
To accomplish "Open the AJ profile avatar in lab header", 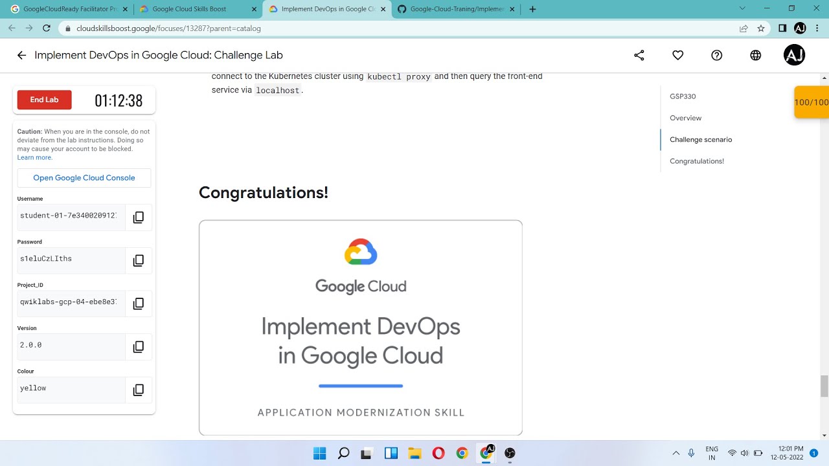I will [x=795, y=56].
